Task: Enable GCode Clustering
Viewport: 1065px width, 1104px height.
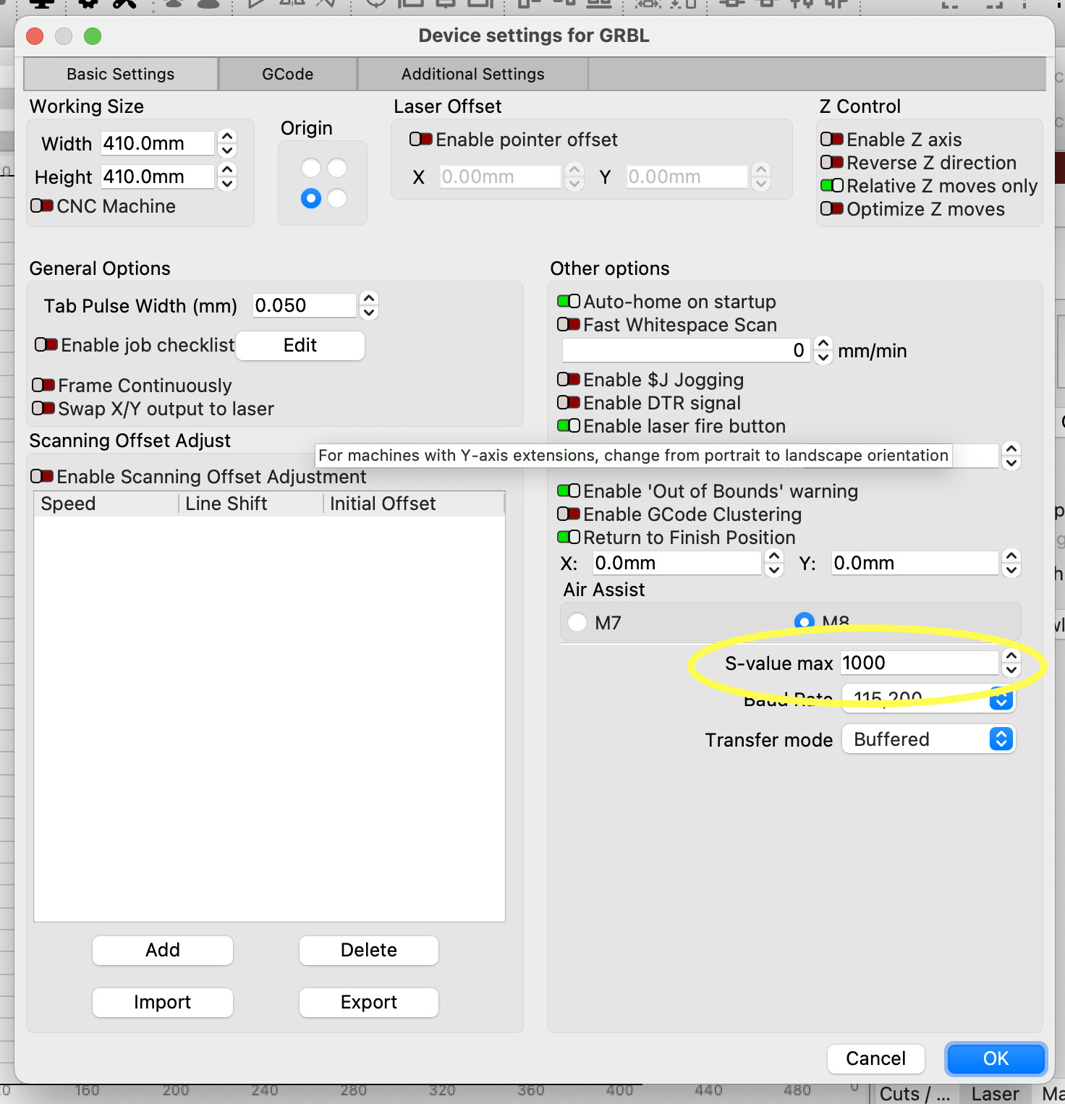Action: pyautogui.click(x=569, y=514)
